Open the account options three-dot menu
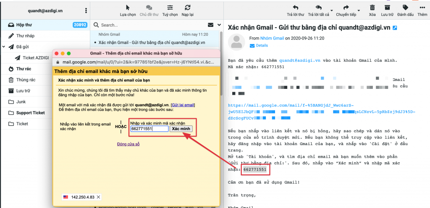 tap(86, 10)
